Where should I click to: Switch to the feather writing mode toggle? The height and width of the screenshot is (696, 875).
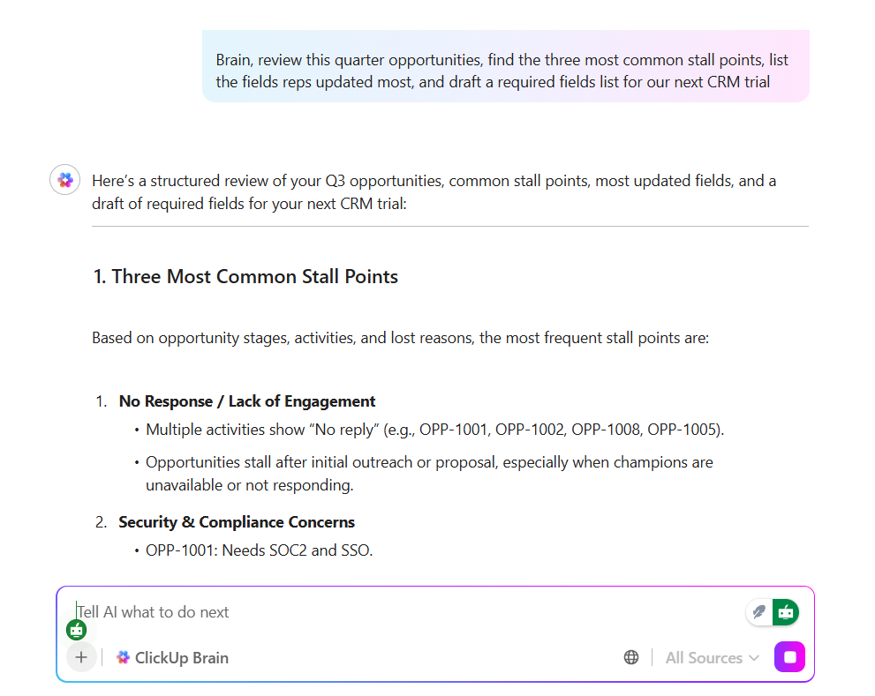coord(758,611)
